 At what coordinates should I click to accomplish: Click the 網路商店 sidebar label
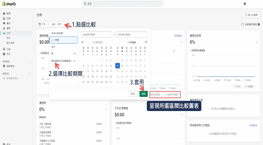coord(10,66)
